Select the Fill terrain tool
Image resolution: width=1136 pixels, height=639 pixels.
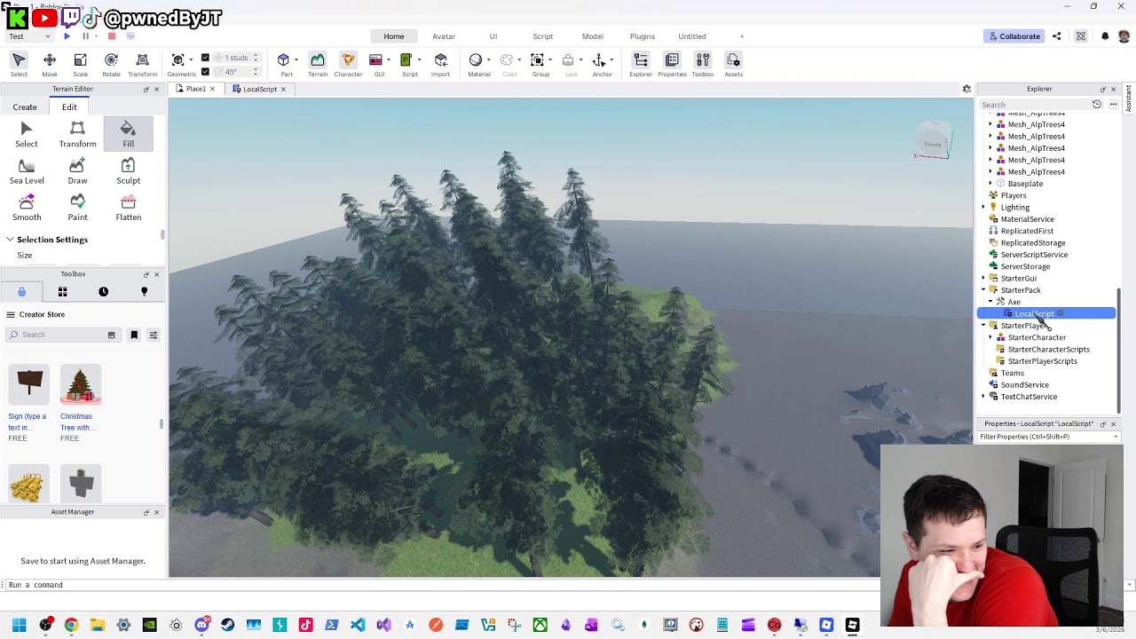click(128, 134)
